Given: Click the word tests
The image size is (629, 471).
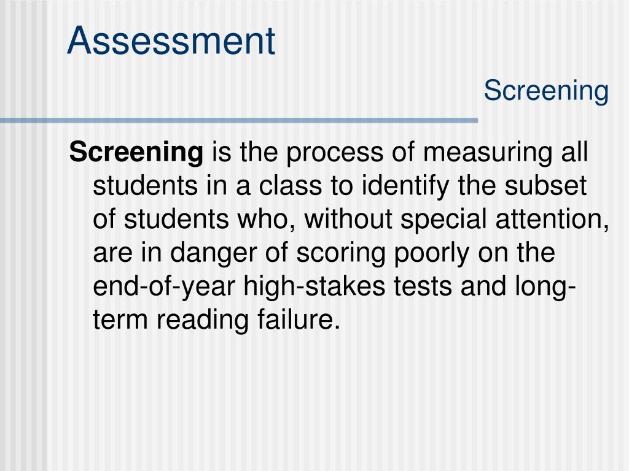Looking at the screenshot, I should [423, 287].
